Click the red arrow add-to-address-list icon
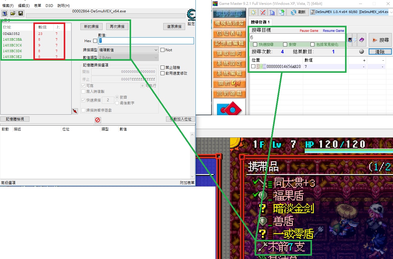The height and width of the screenshot is (259, 393). 75,111
